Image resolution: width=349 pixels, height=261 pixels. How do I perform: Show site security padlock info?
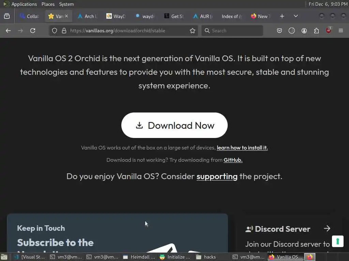coord(64,31)
